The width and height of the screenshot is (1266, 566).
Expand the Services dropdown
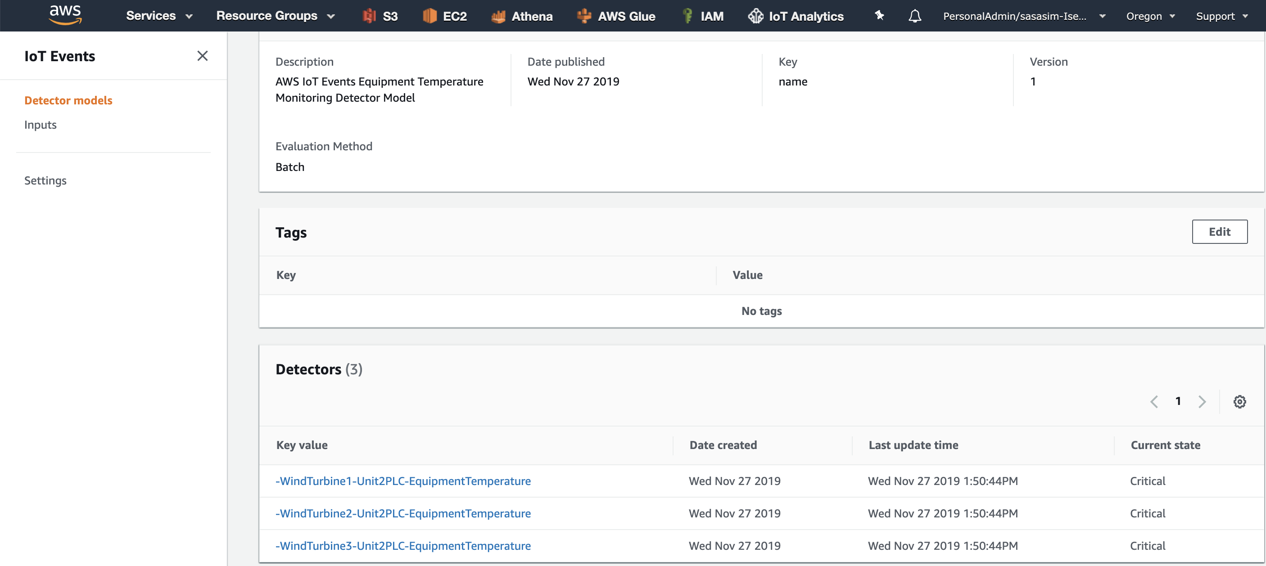pos(159,16)
